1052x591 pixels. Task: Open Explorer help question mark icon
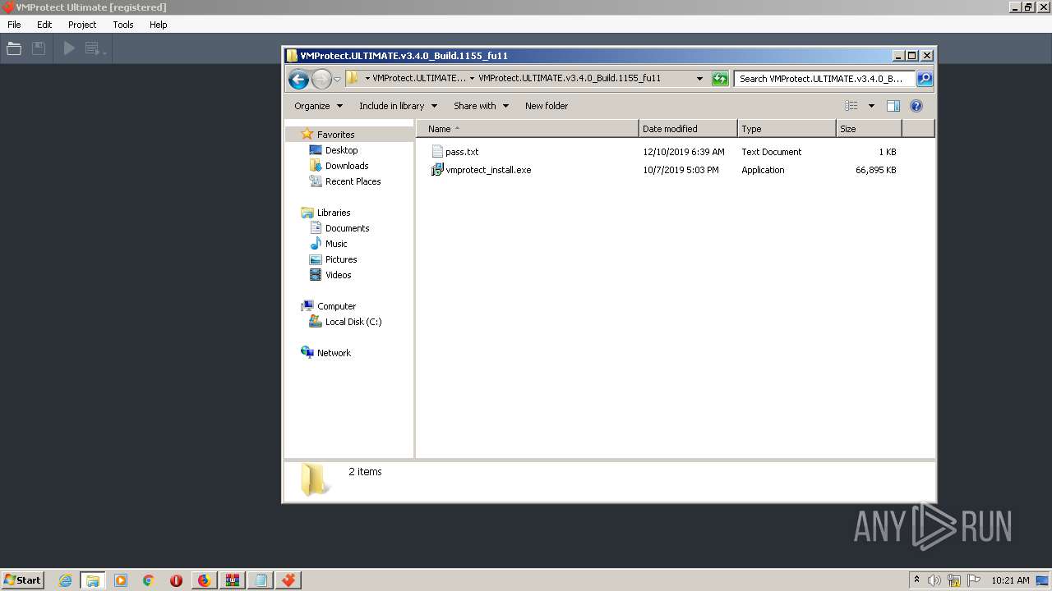pos(916,106)
